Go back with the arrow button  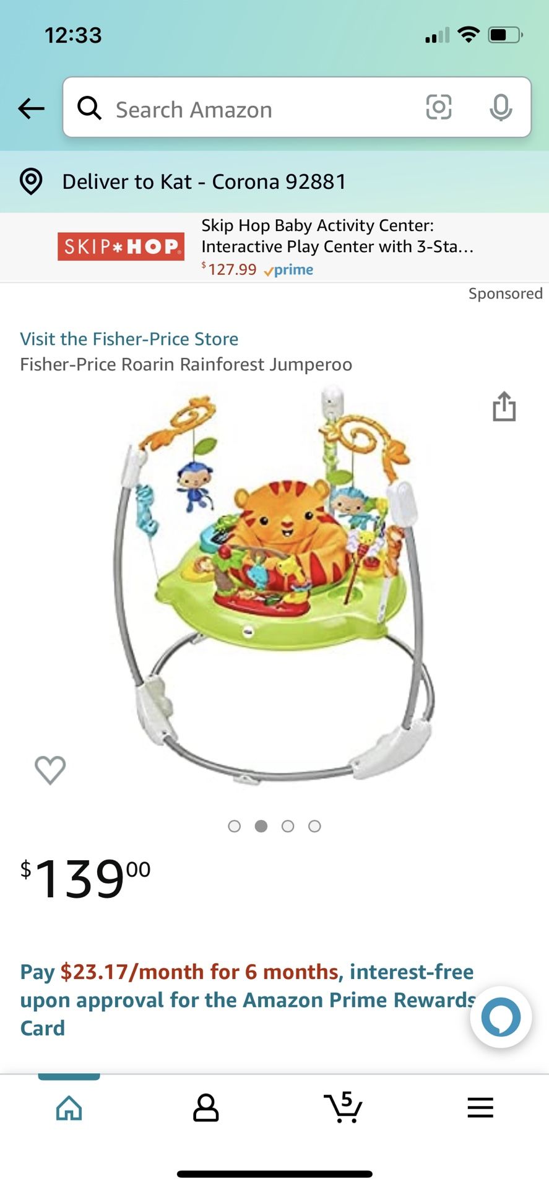(x=30, y=108)
